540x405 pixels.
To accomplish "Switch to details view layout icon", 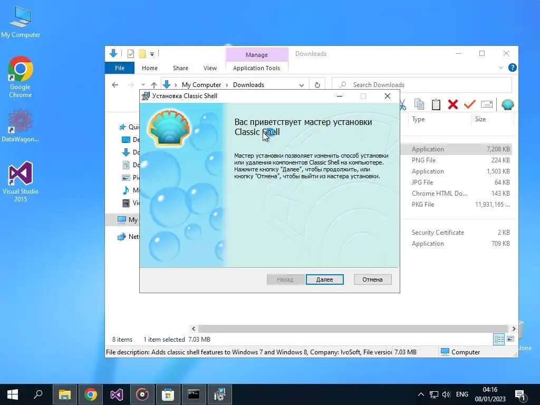I will (x=499, y=339).
